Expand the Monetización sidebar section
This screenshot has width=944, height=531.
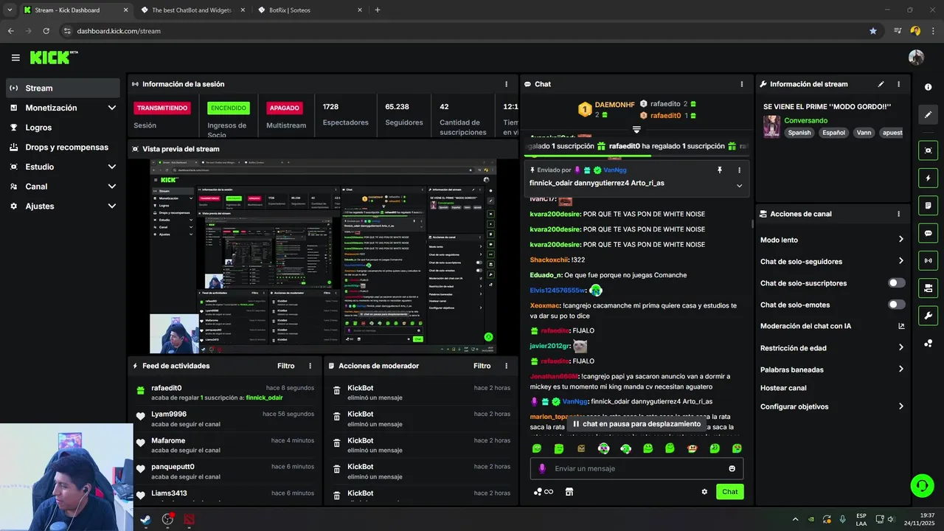[x=112, y=108]
